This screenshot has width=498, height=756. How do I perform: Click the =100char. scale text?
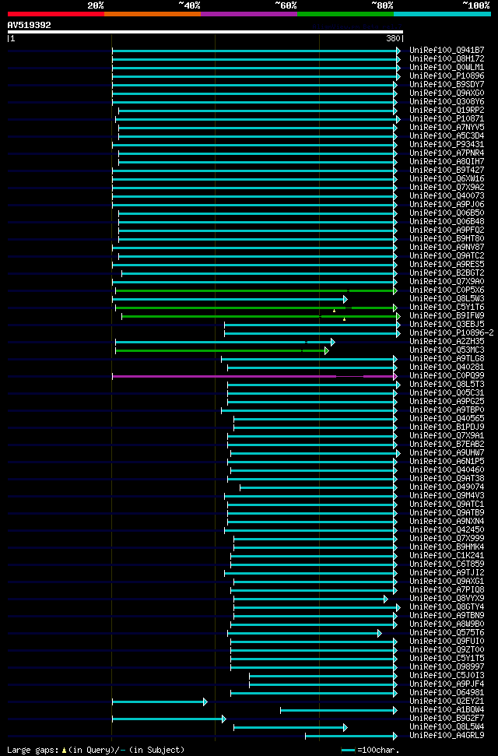tap(378, 751)
